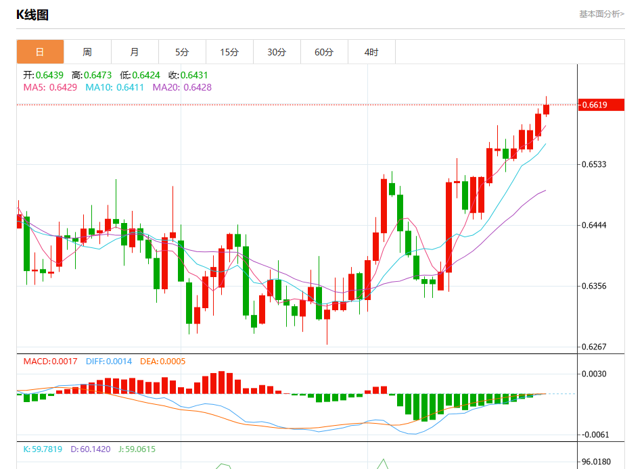
Task: Click the opening price 开:0.6439
Action: click(43, 75)
